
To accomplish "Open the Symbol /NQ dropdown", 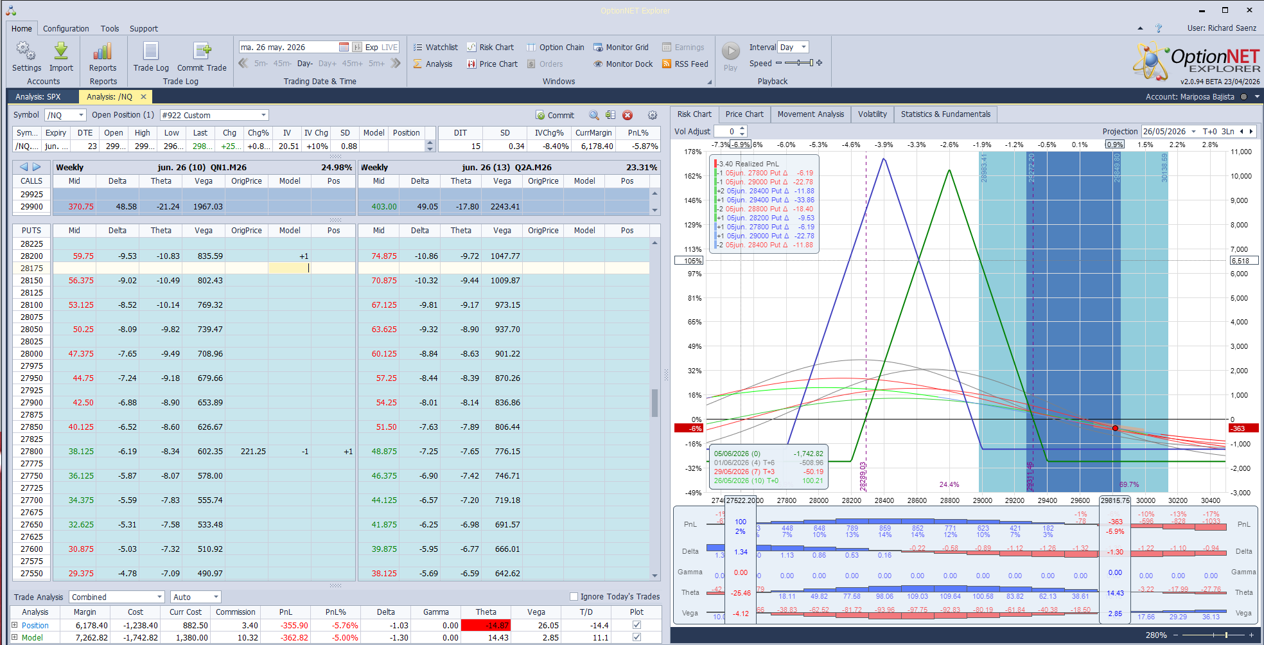I will [x=81, y=115].
